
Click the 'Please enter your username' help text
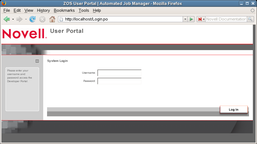point(20,76)
